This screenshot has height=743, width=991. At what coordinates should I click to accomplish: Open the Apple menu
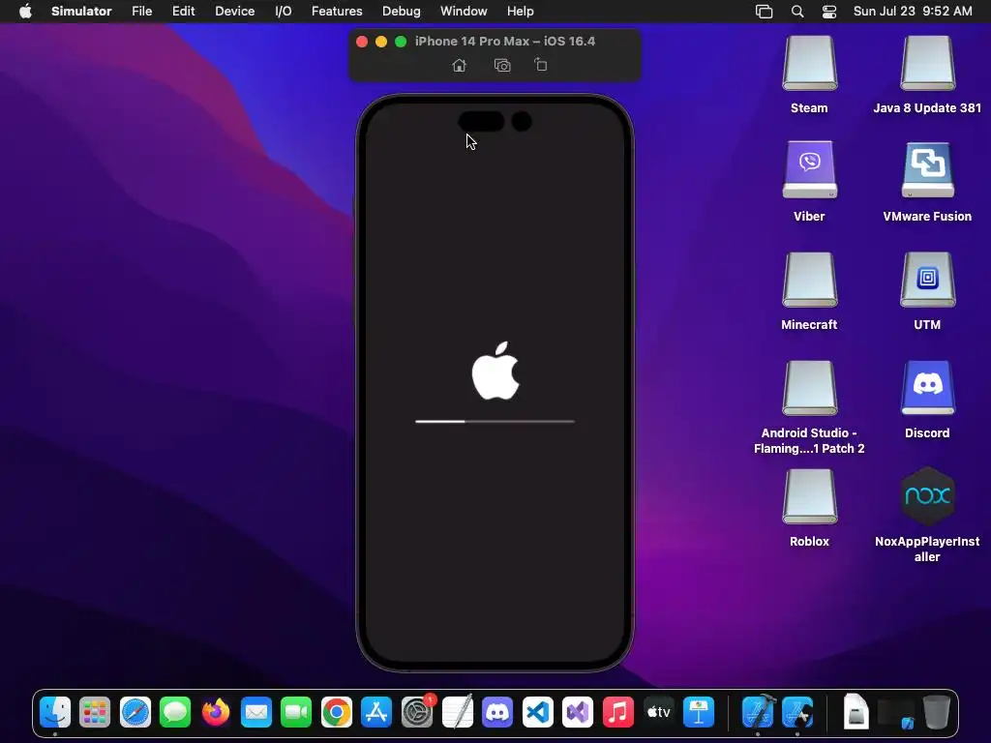click(x=25, y=11)
